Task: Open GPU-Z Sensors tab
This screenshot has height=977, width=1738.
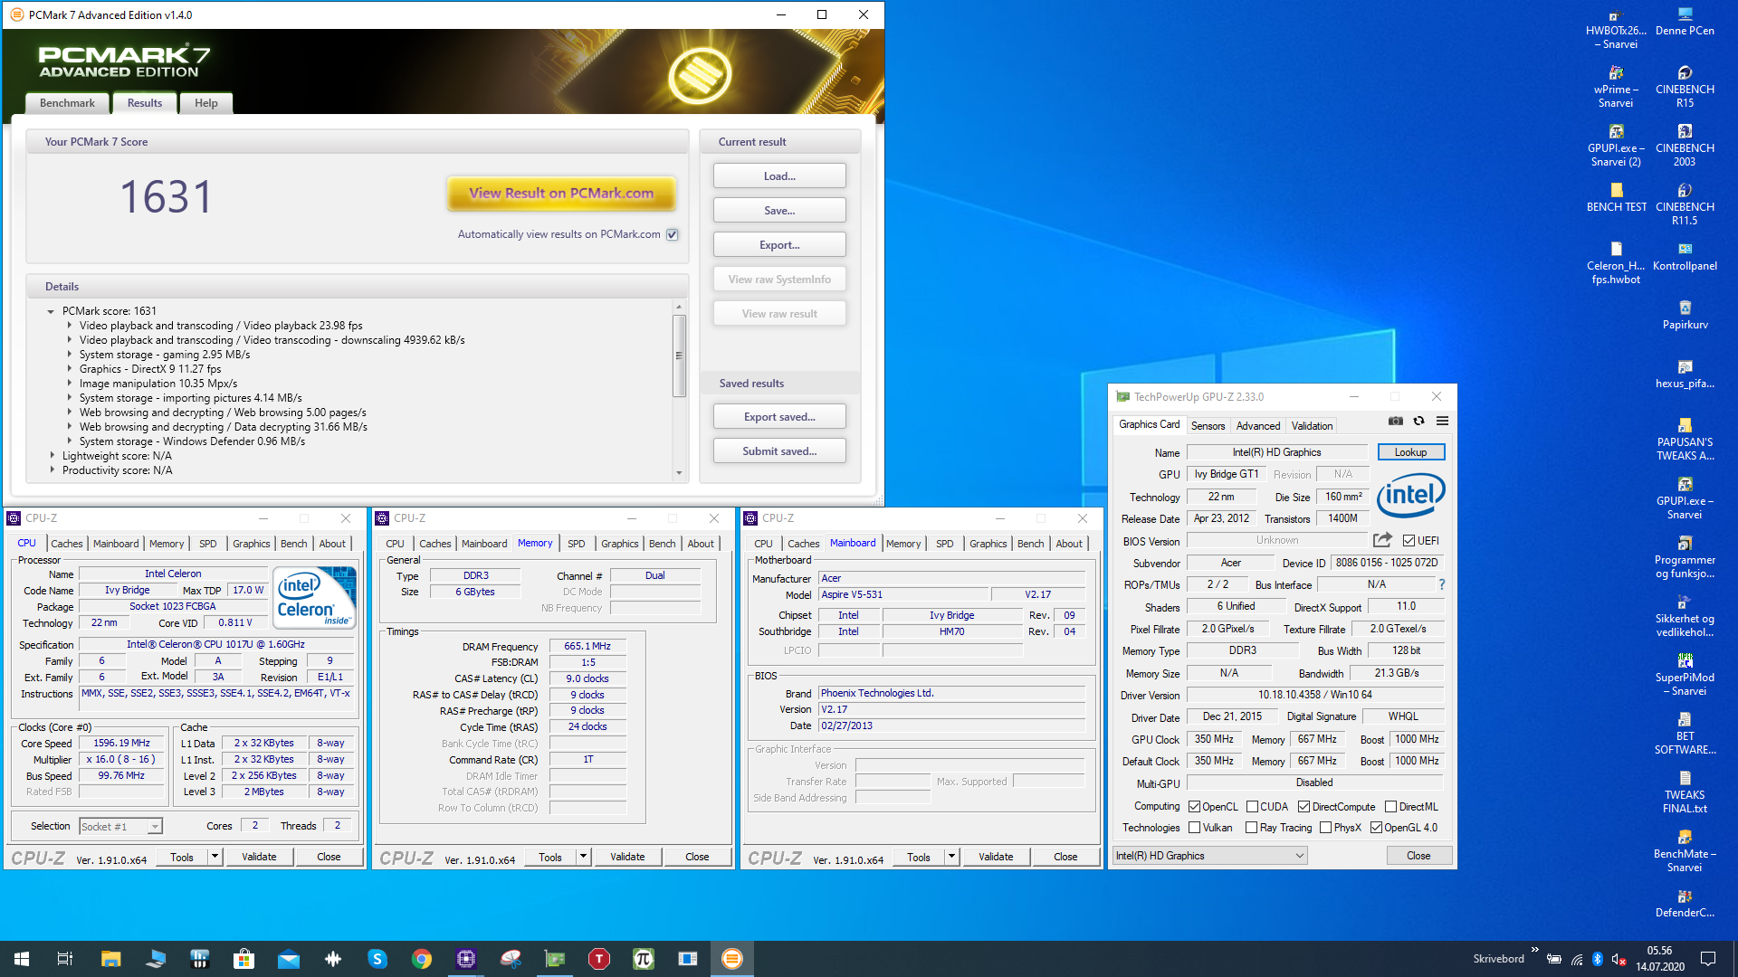Action: point(1208,426)
